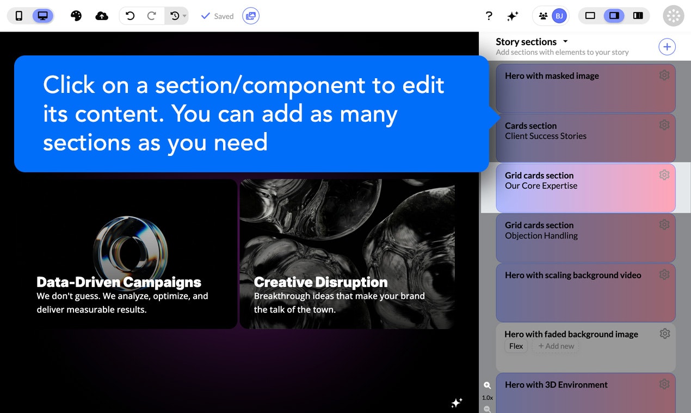This screenshot has width=691, height=413.
Task: Click the cloud upload publish icon
Action: point(102,16)
